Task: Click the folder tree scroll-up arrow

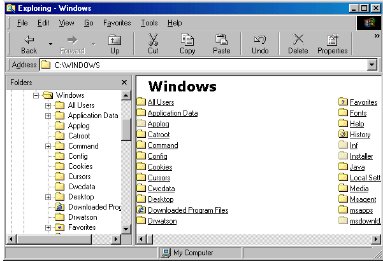Action: point(126,95)
